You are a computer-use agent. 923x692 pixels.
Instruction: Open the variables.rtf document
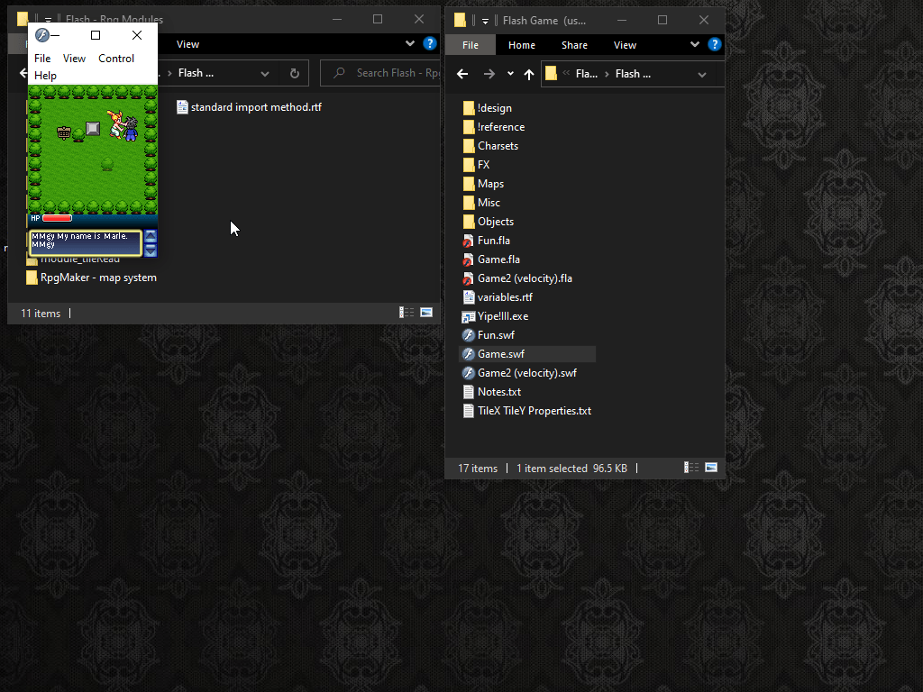click(504, 297)
